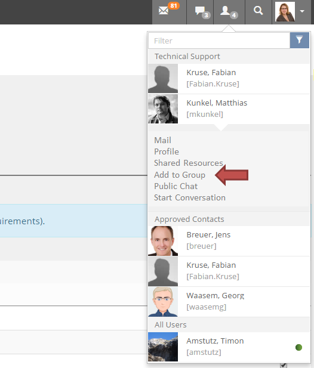
Task: Click Start Conversation link
Action: [189, 197]
